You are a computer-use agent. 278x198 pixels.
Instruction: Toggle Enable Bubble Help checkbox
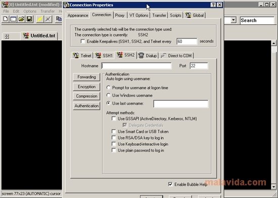click(x=170, y=184)
